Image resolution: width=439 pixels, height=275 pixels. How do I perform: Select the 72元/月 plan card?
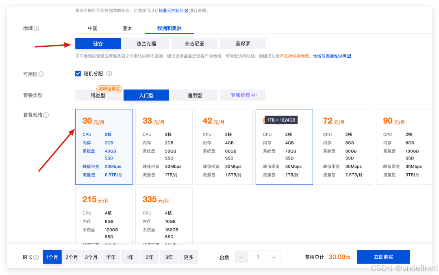[x=344, y=146]
